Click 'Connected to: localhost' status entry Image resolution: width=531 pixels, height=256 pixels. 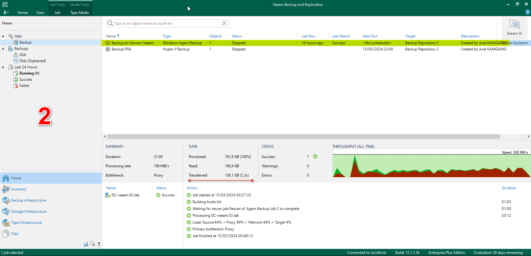[x=367, y=253]
